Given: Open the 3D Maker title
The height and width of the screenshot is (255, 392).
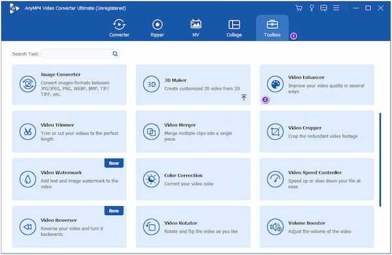Looking at the screenshot, I should 175,80.
